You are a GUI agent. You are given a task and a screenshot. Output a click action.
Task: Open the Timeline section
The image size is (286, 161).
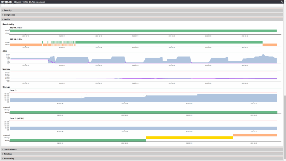tap(8, 154)
